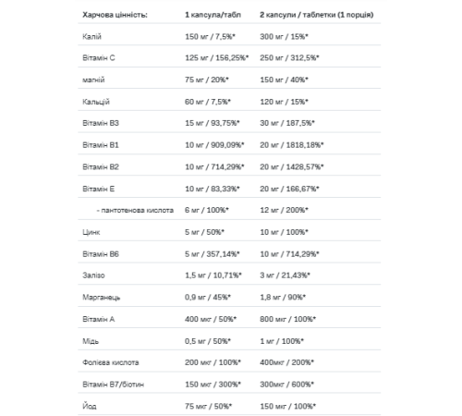
Task: Select the "Марганець" row label
Action: [101, 298]
